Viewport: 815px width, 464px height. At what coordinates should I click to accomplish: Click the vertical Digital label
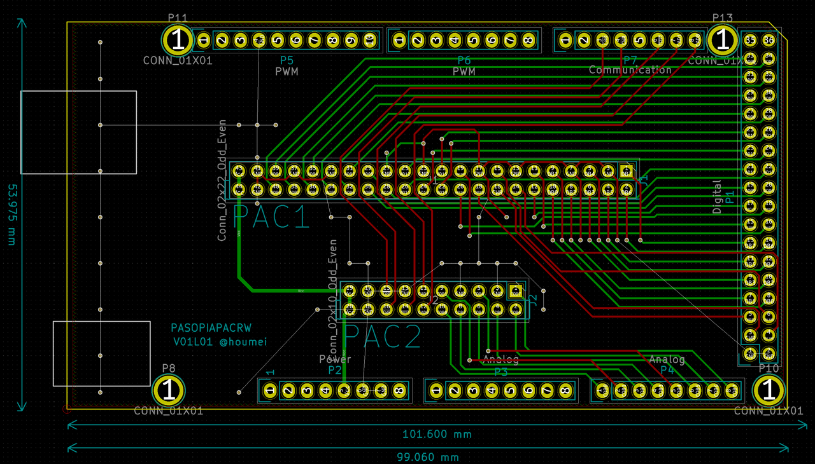pyautogui.click(x=718, y=196)
